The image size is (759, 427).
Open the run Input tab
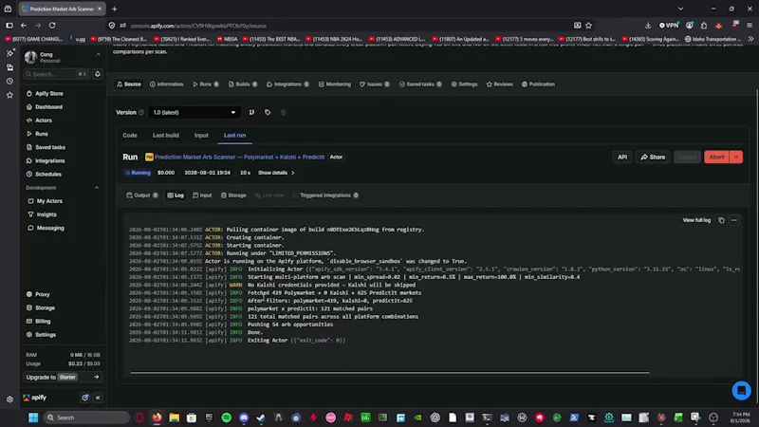pyautogui.click(x=202, y=195)
